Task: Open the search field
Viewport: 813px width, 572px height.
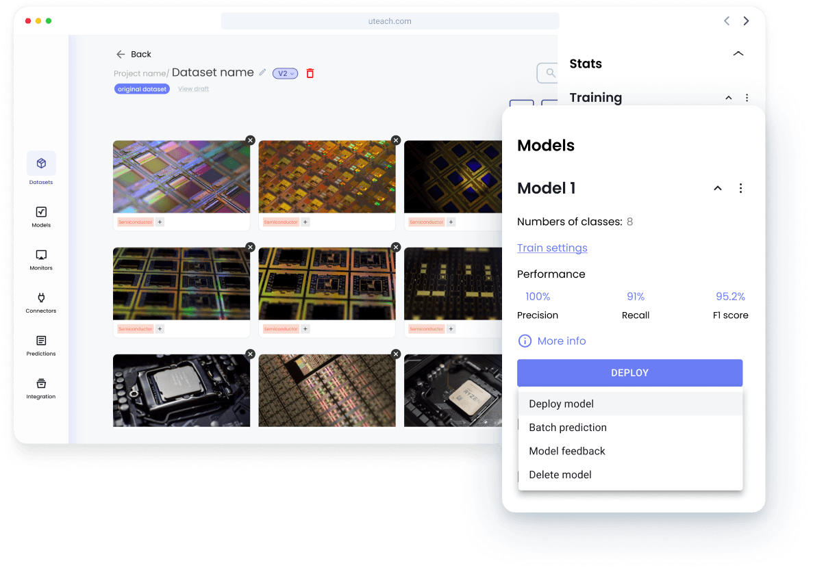Action: tap(549, 73)
